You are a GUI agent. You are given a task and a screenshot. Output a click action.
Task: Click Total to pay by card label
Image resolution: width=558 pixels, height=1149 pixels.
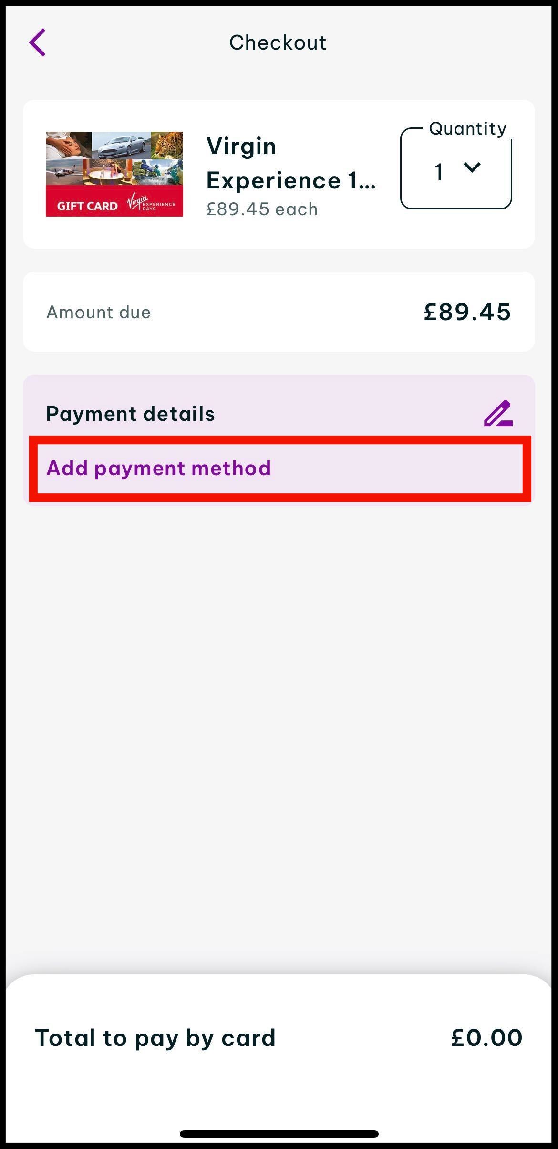(155, 1037)
